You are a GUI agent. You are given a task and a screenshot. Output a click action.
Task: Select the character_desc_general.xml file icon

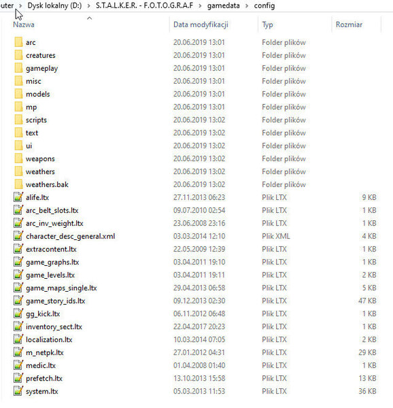coord(18,236)
